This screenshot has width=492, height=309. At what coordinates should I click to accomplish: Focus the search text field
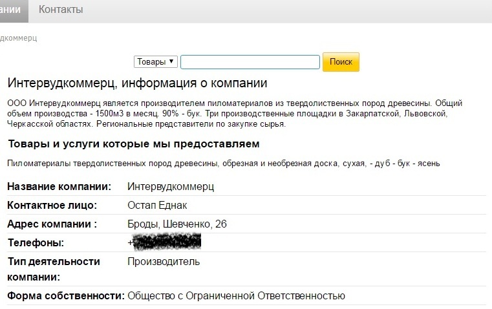[x=250, y=62]
